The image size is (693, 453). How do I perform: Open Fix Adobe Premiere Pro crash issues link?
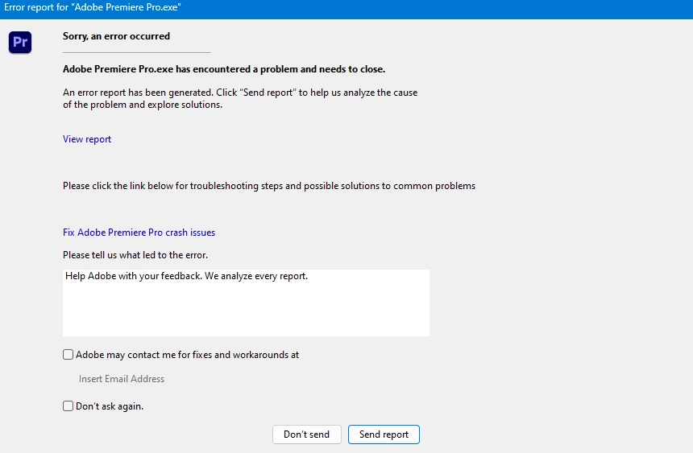click(139, 233)
